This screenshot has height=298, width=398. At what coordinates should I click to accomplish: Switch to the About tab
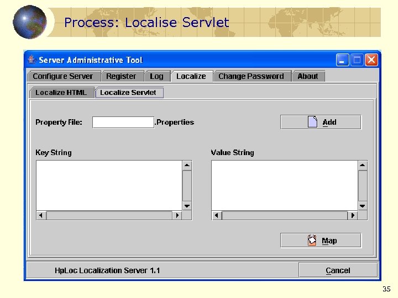tap(308, 76)
